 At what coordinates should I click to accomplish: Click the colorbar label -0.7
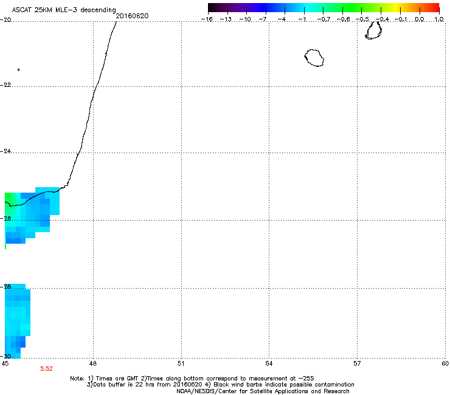[324, 19]
